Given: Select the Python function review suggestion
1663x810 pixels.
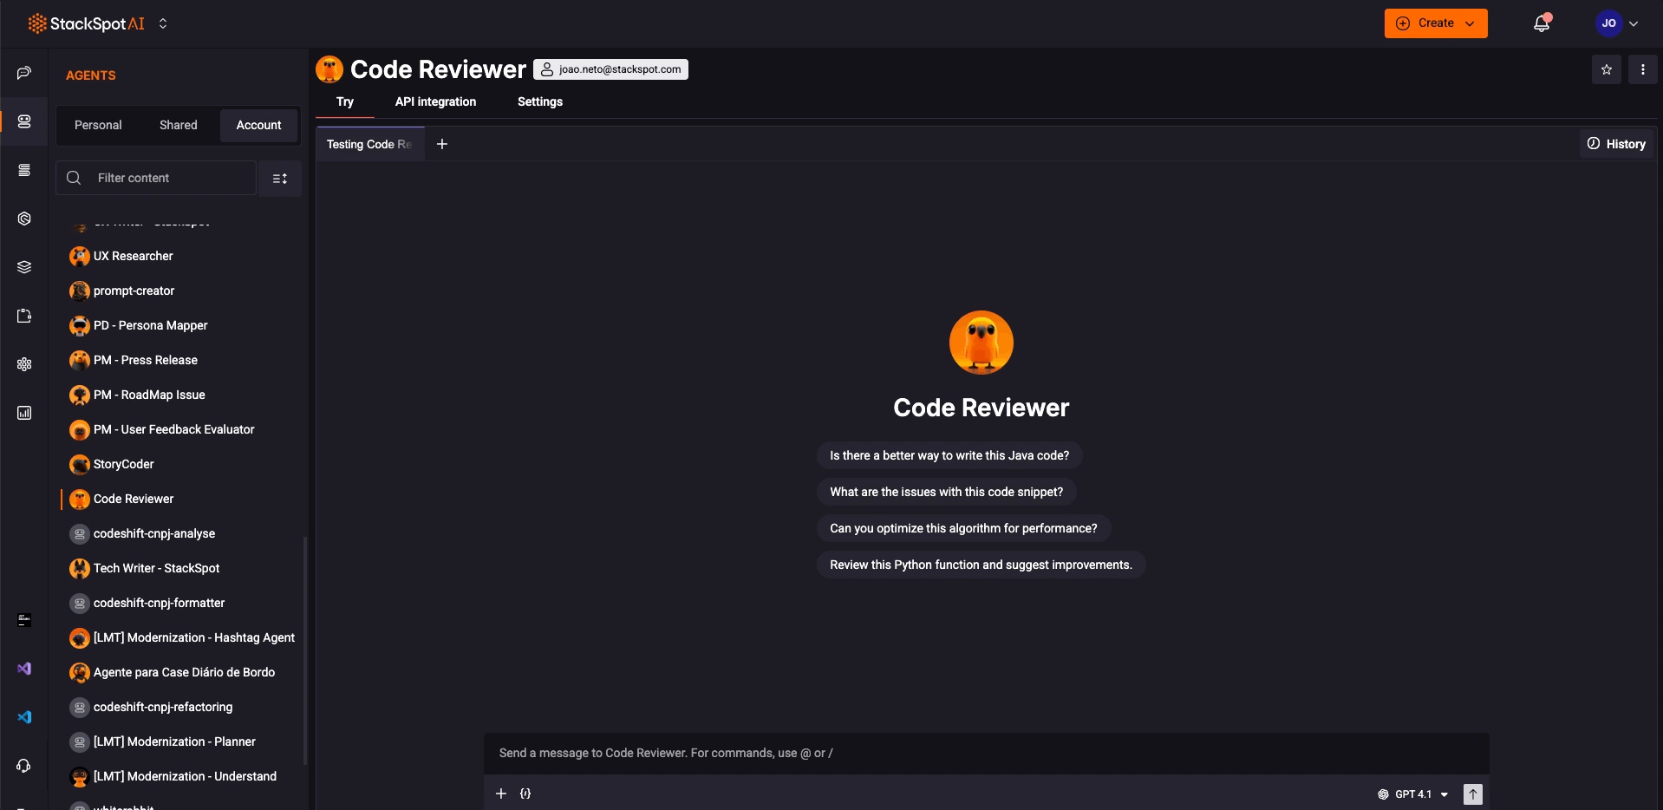Looking at the screenshot, I should tap(981, 565).
